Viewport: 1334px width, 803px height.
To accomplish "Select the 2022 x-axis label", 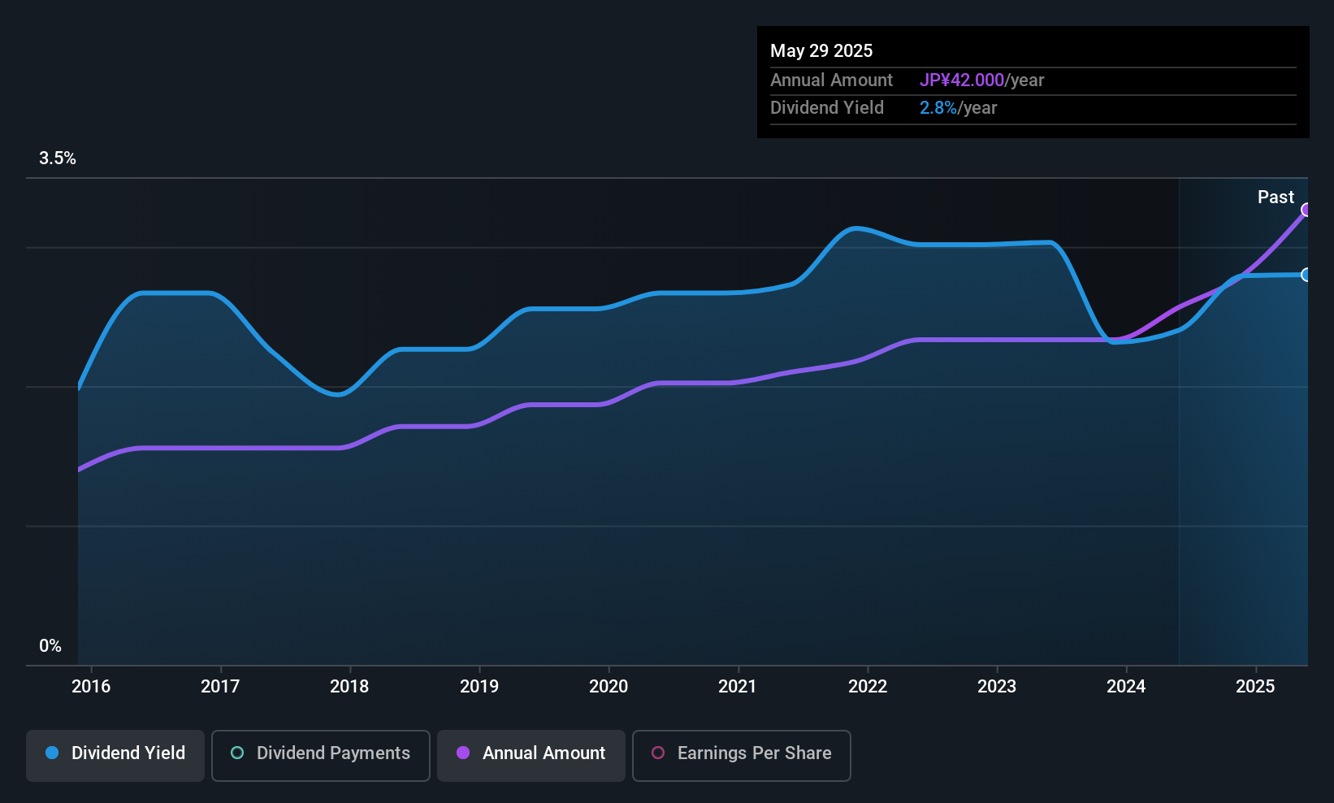I will pos(868,687).
